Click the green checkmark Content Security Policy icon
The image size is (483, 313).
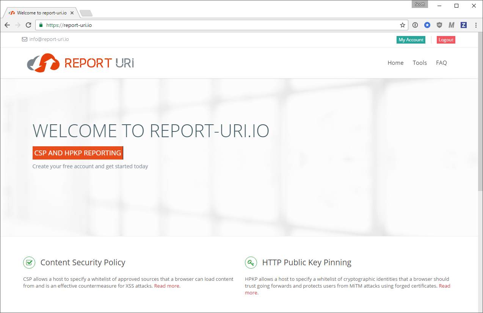pos(29,262)
